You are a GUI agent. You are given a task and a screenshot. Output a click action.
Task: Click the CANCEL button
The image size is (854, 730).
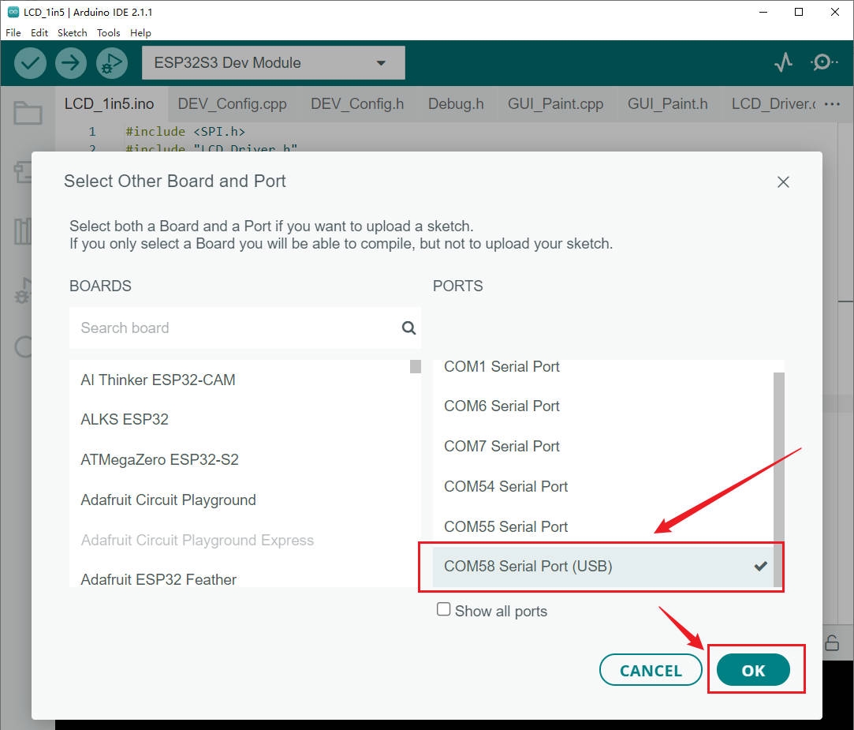pos(651,670)
